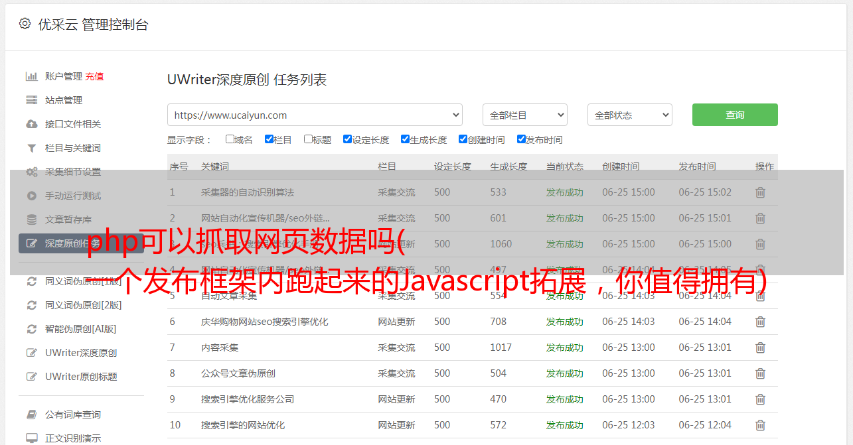
Task: Click the cloud upload icon for 接口文件相关
Action: 31,124
